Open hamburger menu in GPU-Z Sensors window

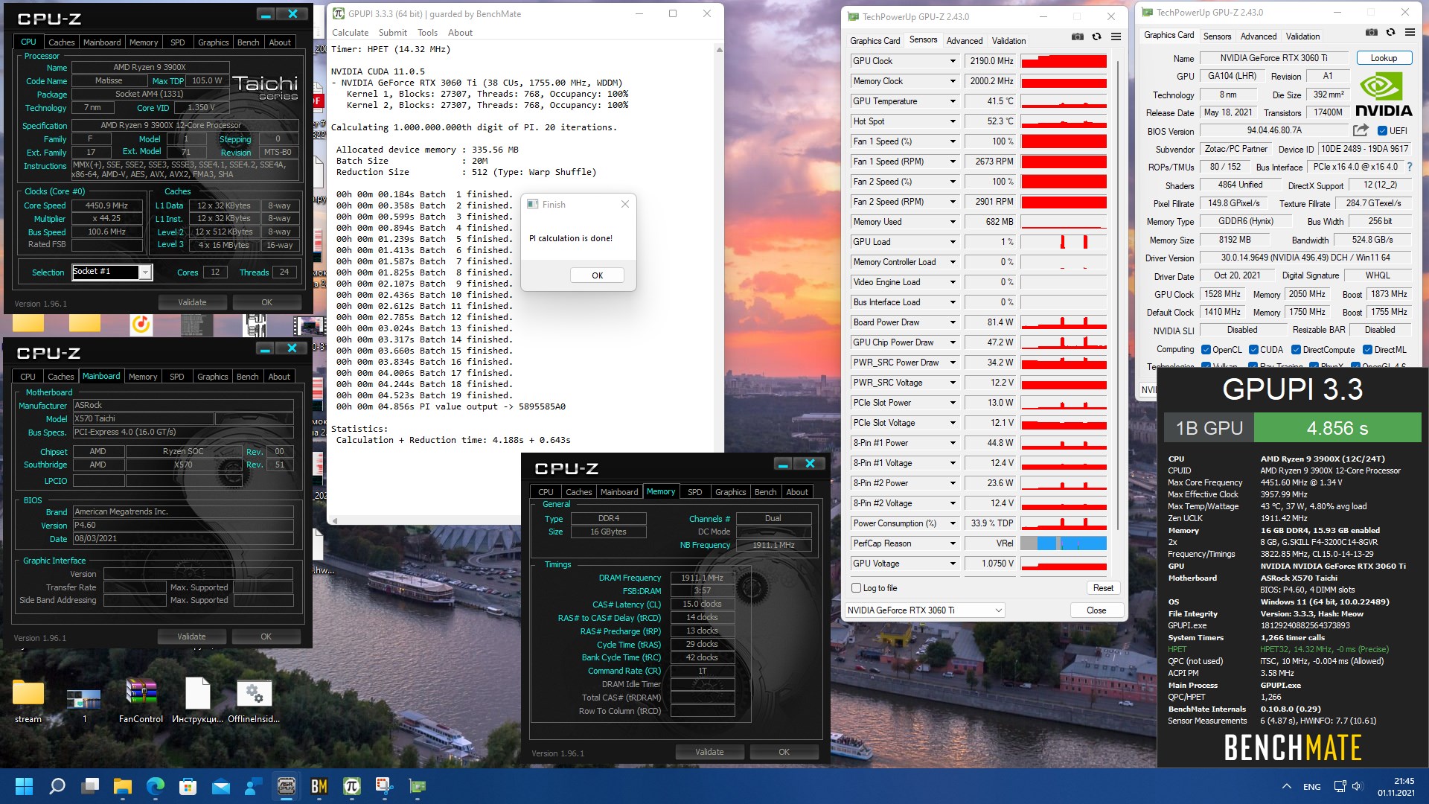tap(1116, 36)
